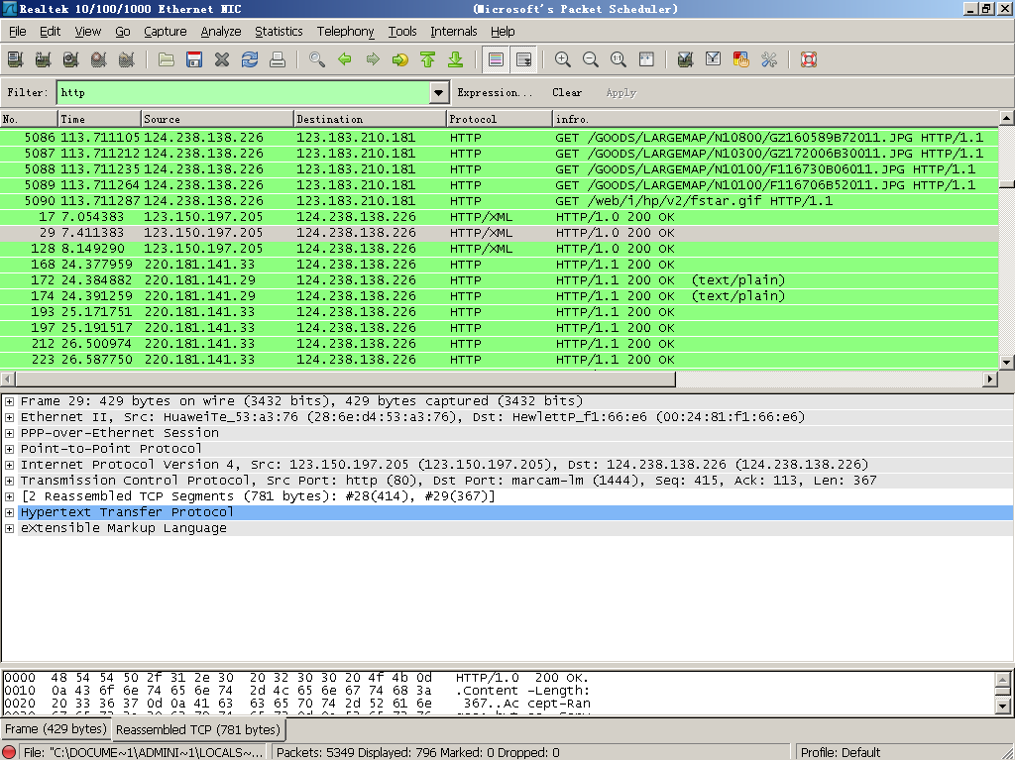Image resolution: width=1015 pixels, height=761 pixels.
Task: Close the capture file X icon
Action: click(x=222, y=59)
